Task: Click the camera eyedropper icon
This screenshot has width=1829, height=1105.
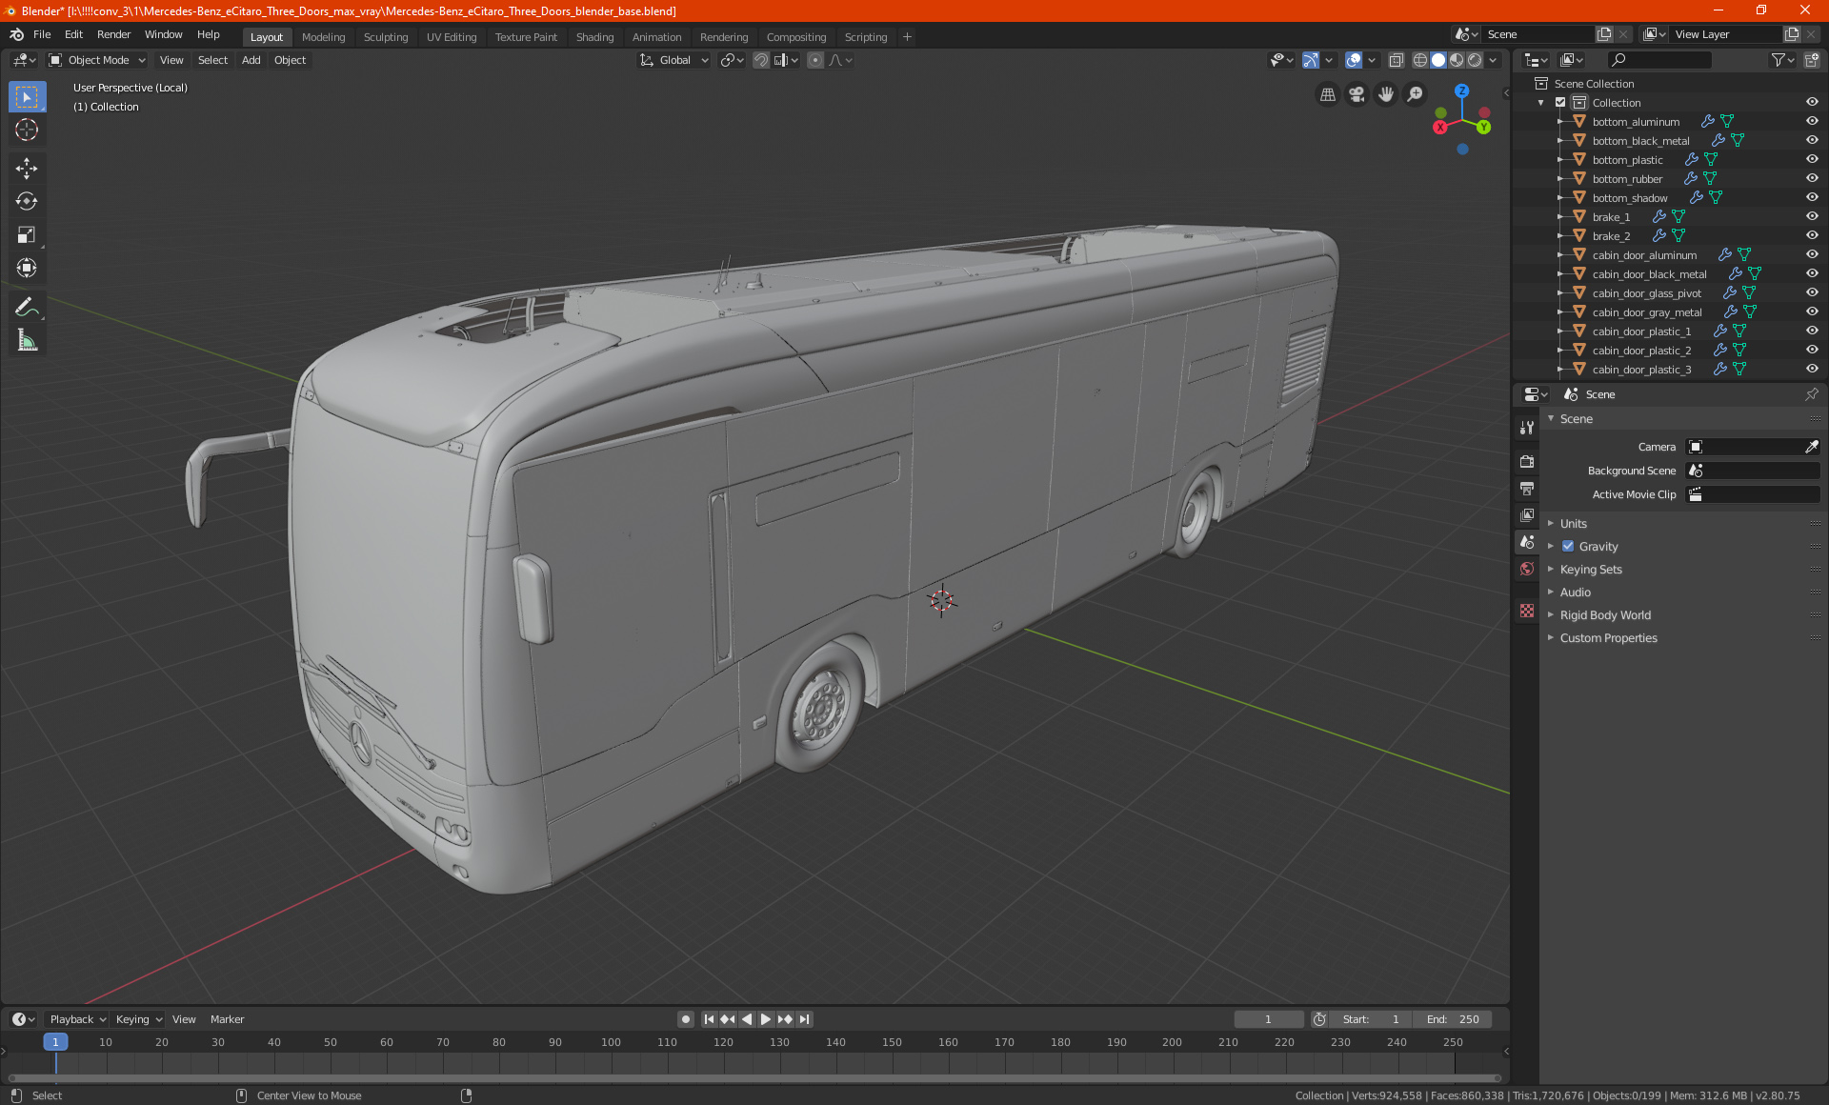Action: point(1811,447)
